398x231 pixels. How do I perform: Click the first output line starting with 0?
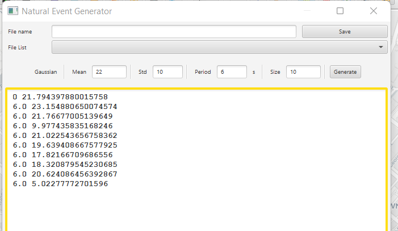click(x=60, y=97)
